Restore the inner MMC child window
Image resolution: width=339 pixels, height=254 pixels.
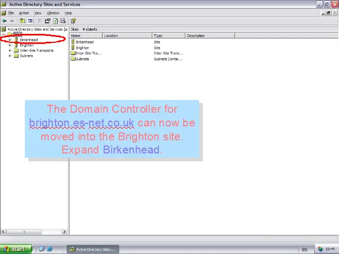(328, 13)
